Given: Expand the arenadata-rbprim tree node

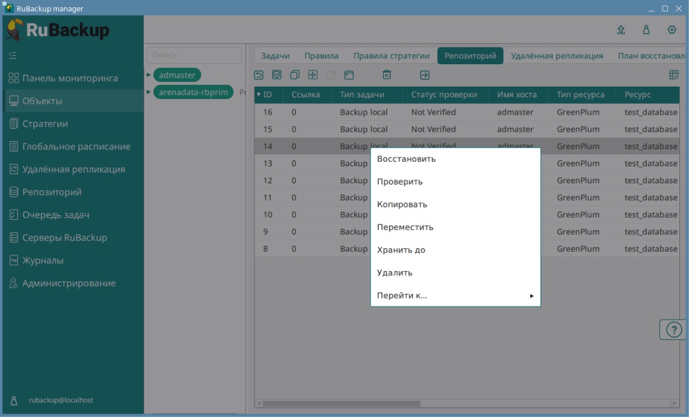Looking at the screenshot, I should pos(149,92).
